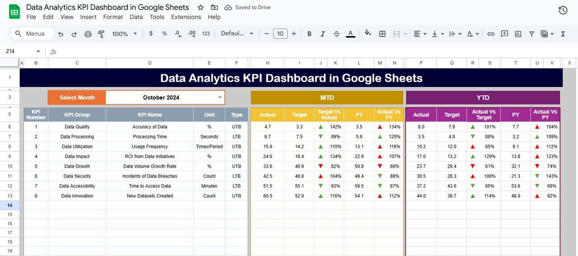Open the View menu
Viewport: 578px width, 256px height.
(67, 17)
